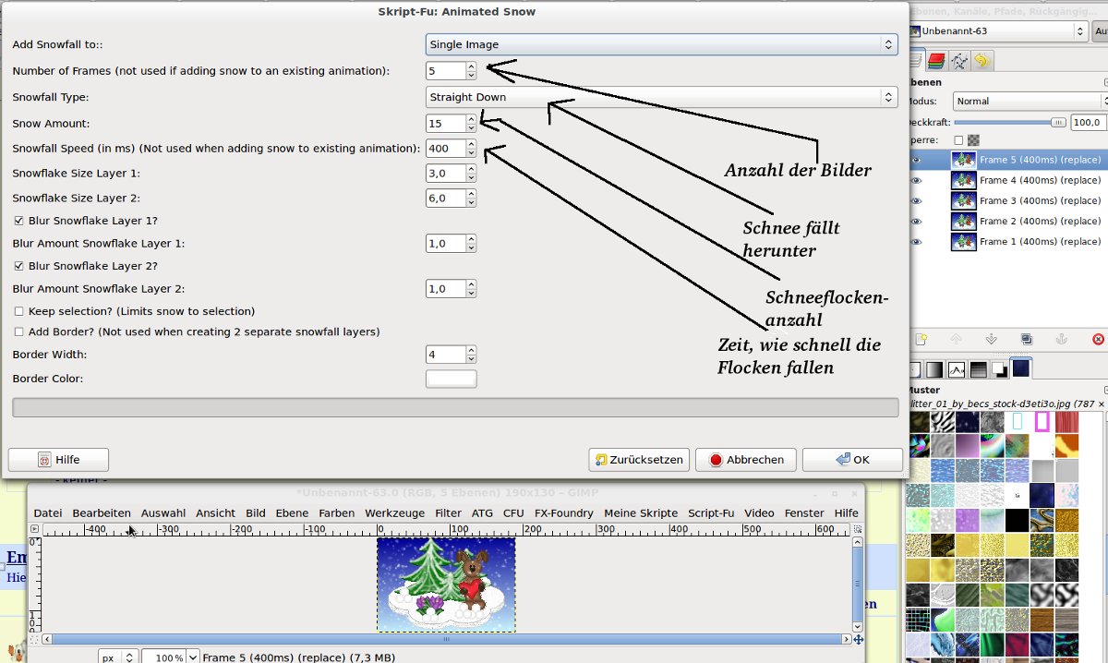Viewport: 1108px width, 663px height.
Task: Open the layer mode Normal dropdown
Action: (1030, 101)
